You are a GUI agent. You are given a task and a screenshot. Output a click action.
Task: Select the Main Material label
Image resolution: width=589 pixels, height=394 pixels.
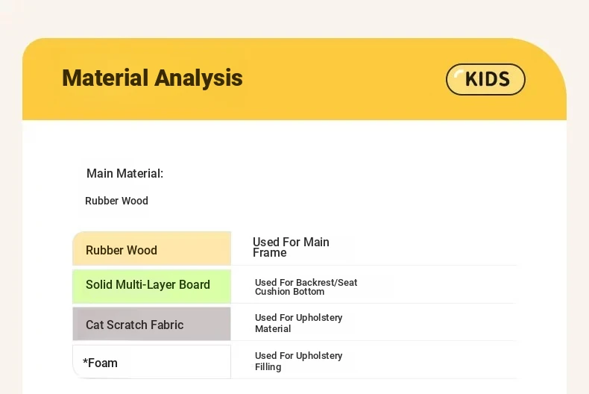pos(125,173)
